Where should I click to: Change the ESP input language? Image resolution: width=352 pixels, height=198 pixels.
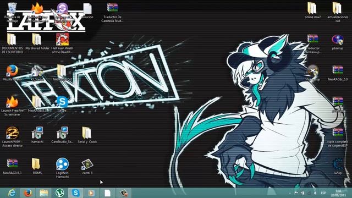point(323,193)
